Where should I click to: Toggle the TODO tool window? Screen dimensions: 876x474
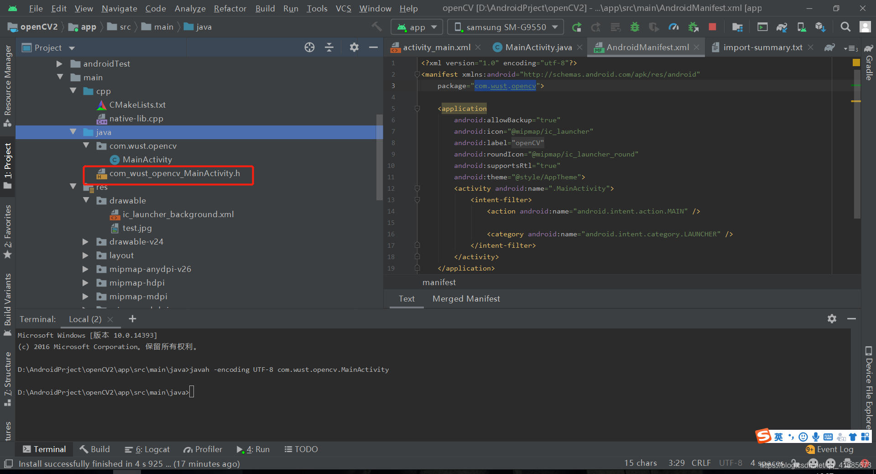[301, 449]
